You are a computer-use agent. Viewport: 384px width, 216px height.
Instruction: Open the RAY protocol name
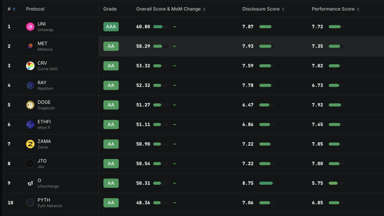42,83
